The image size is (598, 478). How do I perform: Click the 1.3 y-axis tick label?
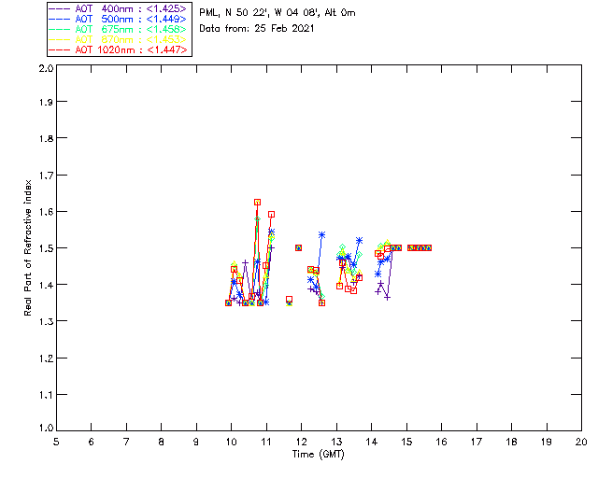click(x=46, y=321)
